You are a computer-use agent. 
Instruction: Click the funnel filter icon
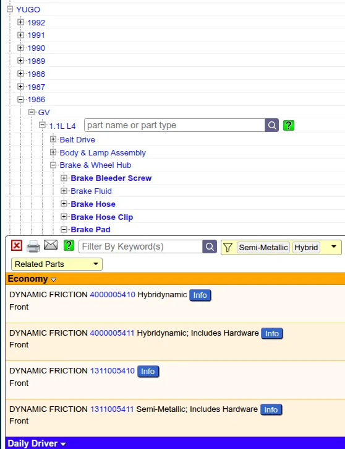click(x=228, y=247)
